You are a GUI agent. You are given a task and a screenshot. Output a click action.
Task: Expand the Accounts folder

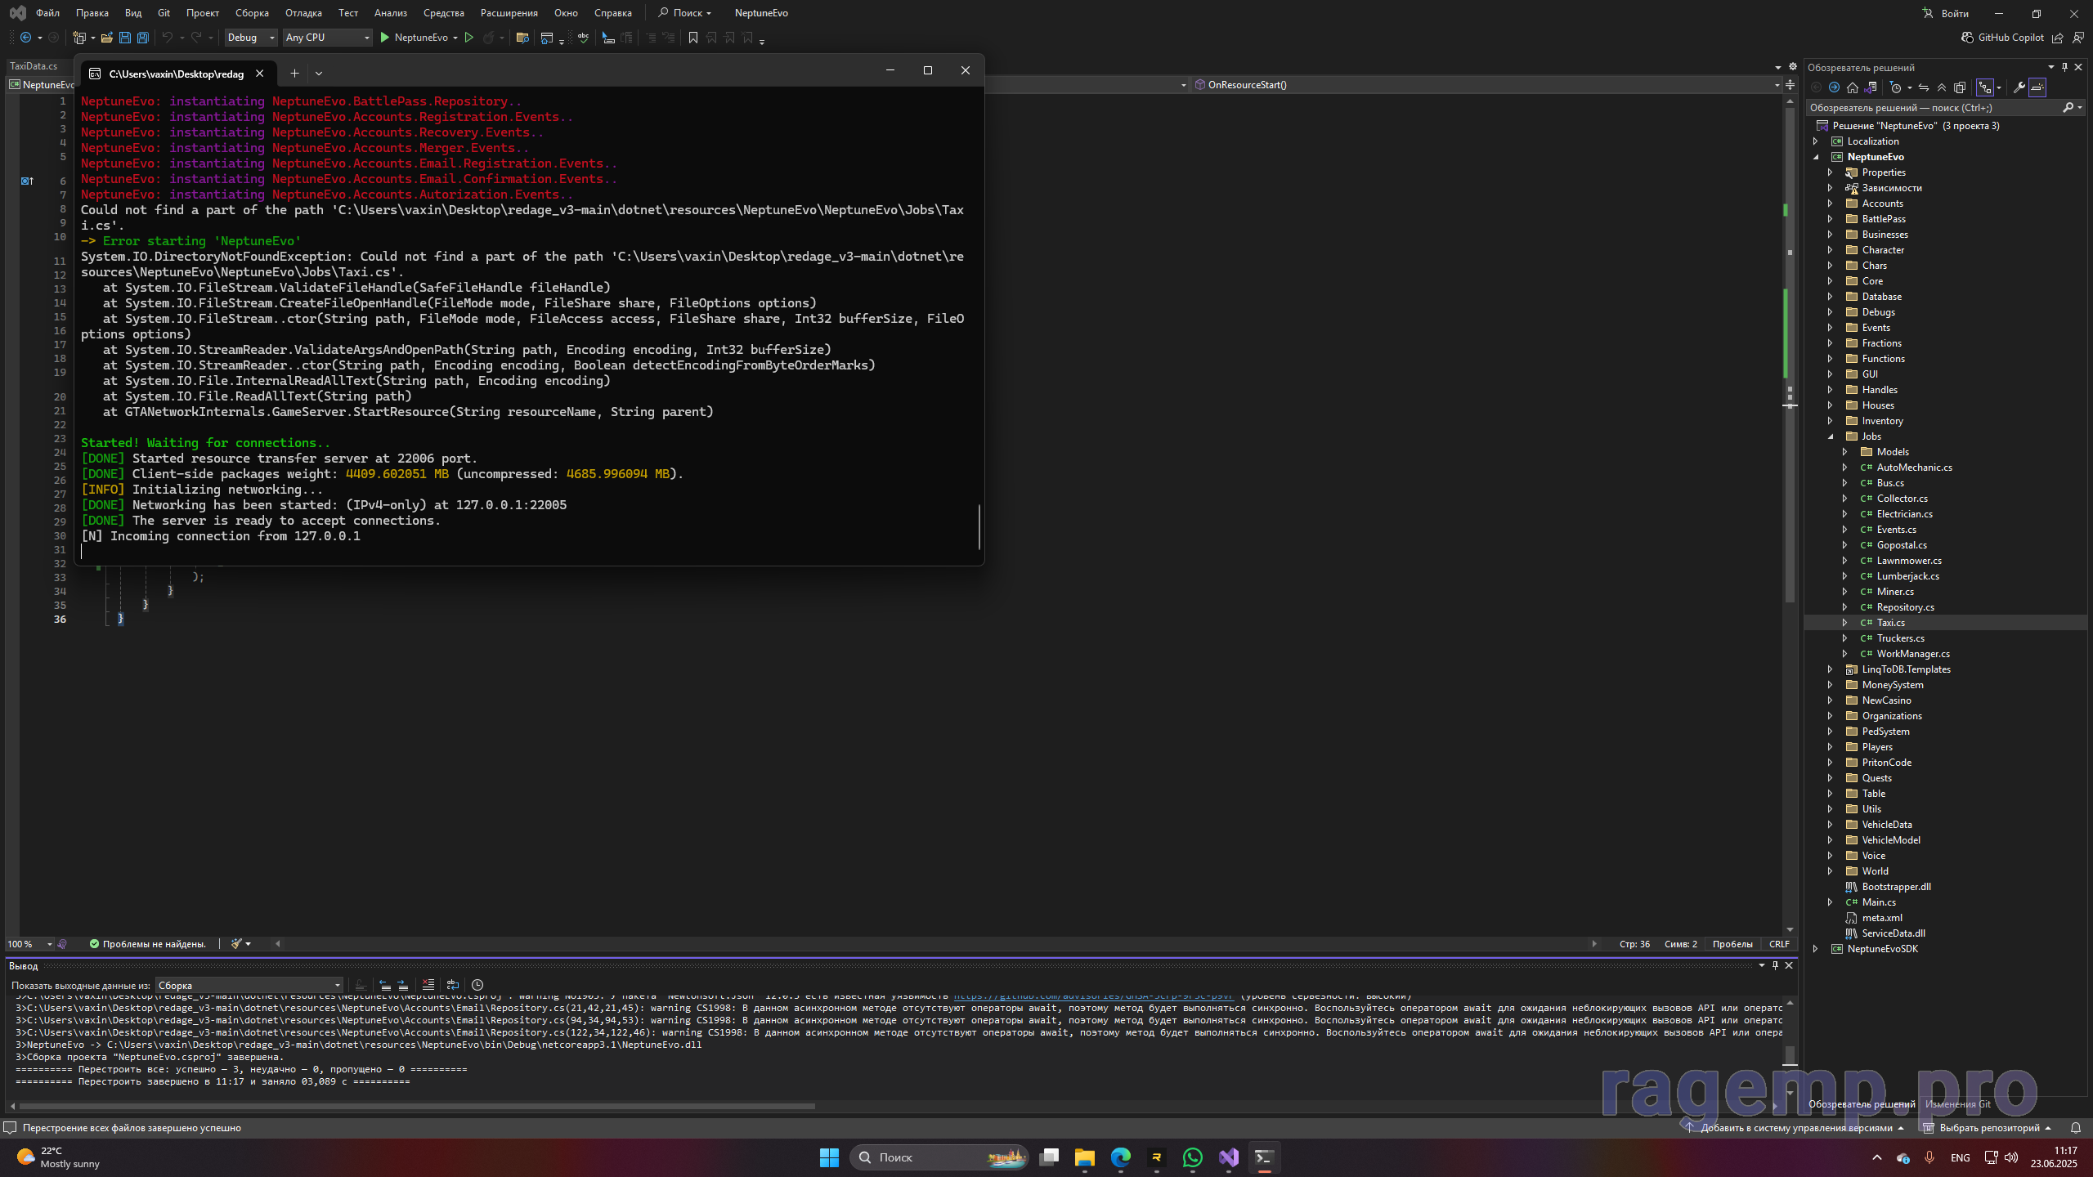1831,204
